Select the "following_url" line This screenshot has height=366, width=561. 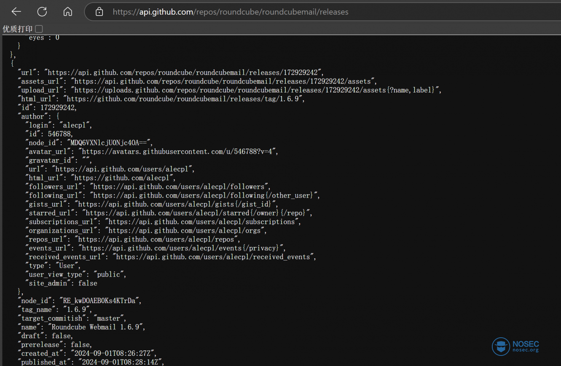coord(173,195)
